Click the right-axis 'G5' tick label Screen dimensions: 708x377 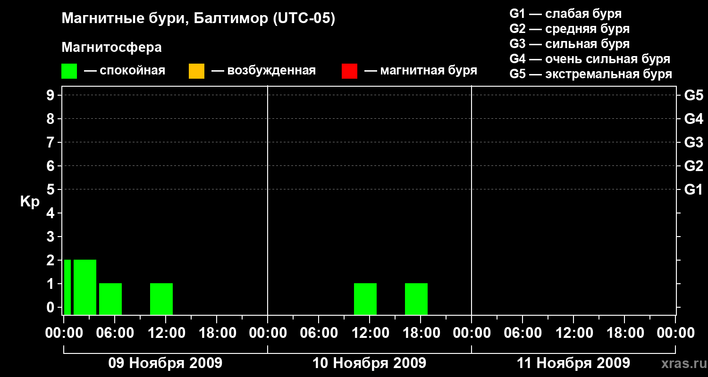(693, 95)
